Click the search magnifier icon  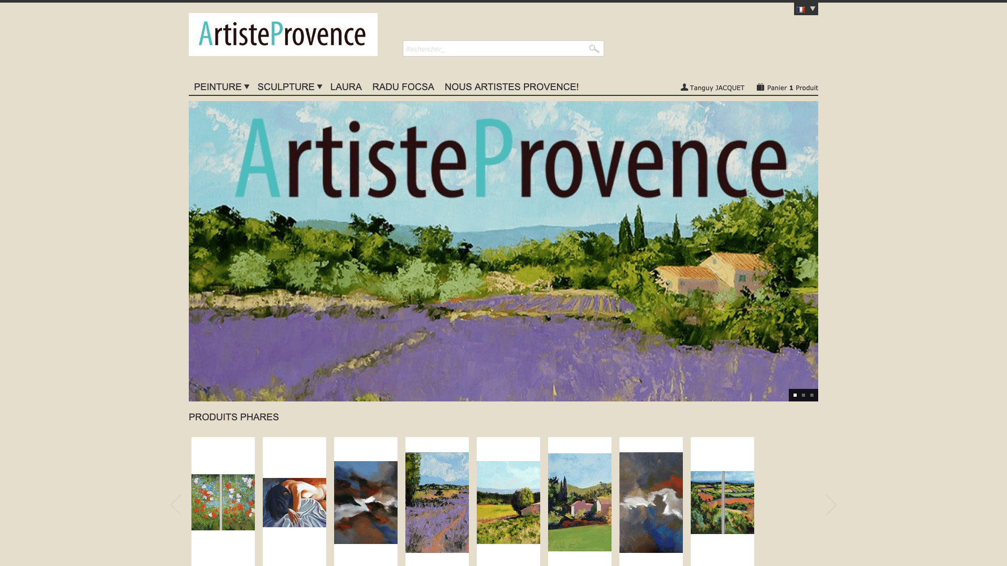coord(594,49)
